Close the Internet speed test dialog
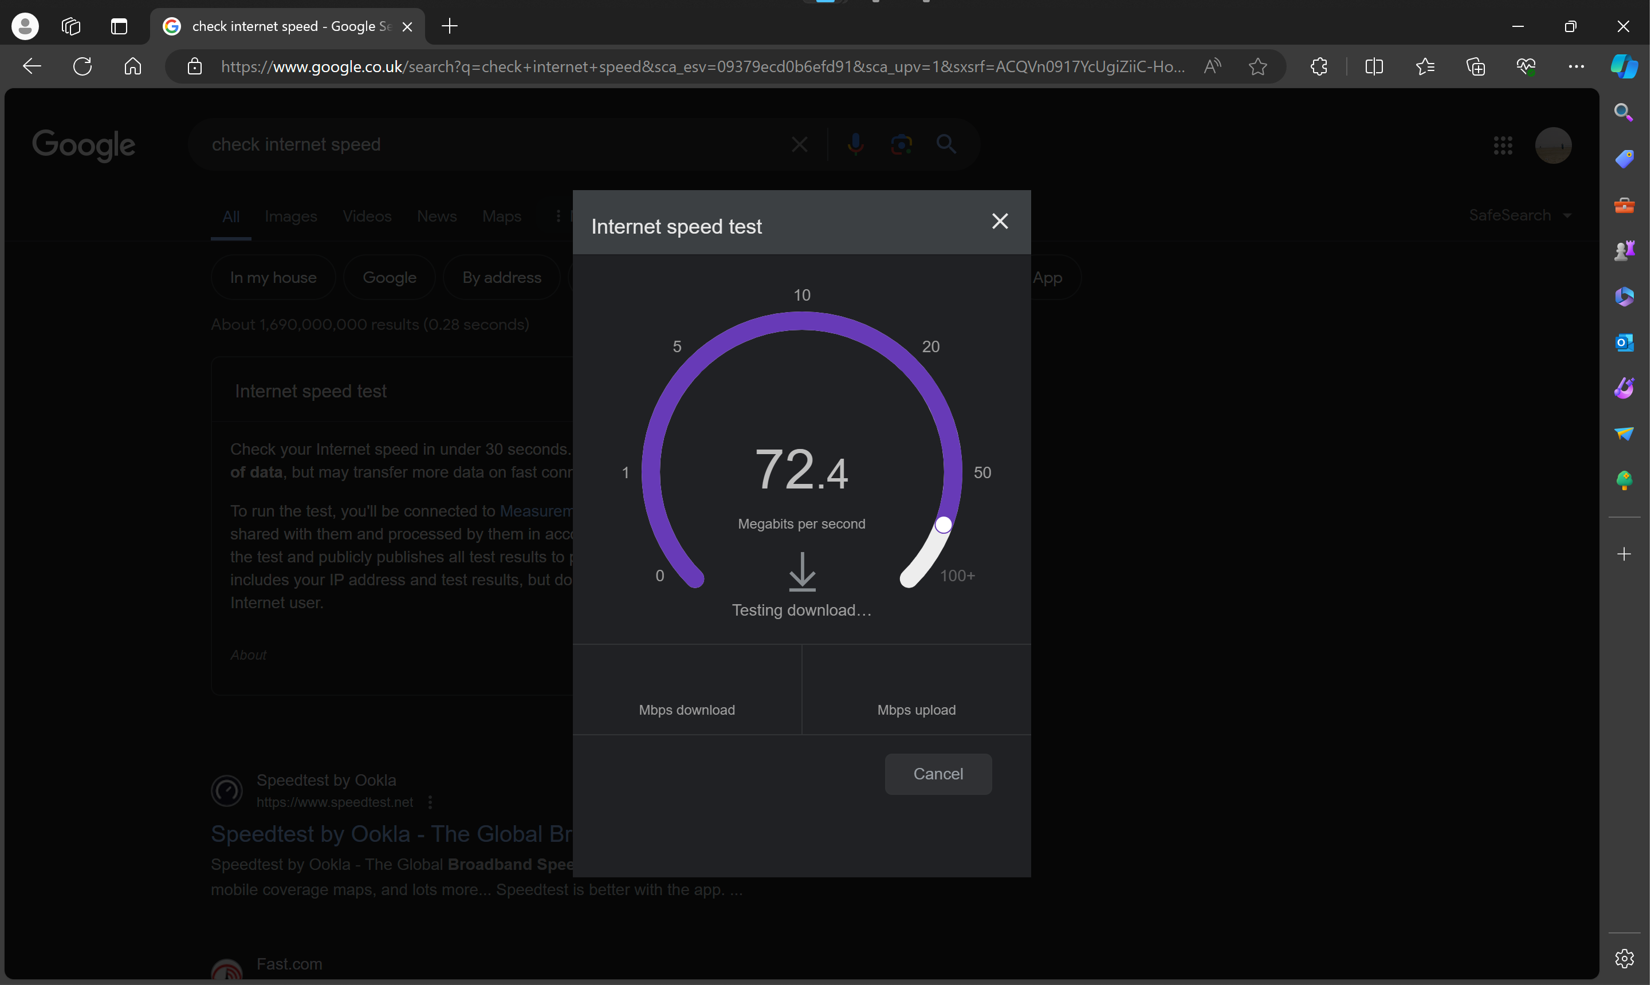1651x985 pixels. pos(1000,221)
